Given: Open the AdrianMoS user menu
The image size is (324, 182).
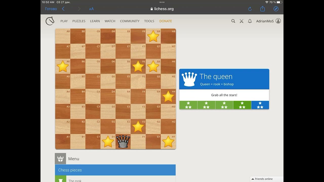Looking at the screenshot, I should click(x=268, y=21).
